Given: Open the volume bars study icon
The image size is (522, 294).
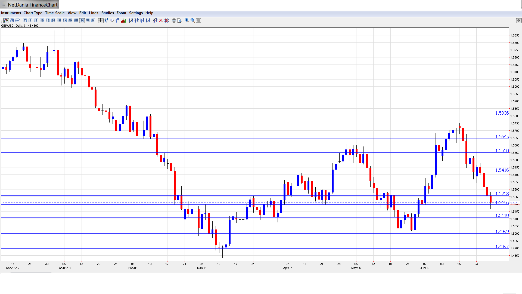Looking at the screenshot, I should pyautogui.click(x=123, y=20).
